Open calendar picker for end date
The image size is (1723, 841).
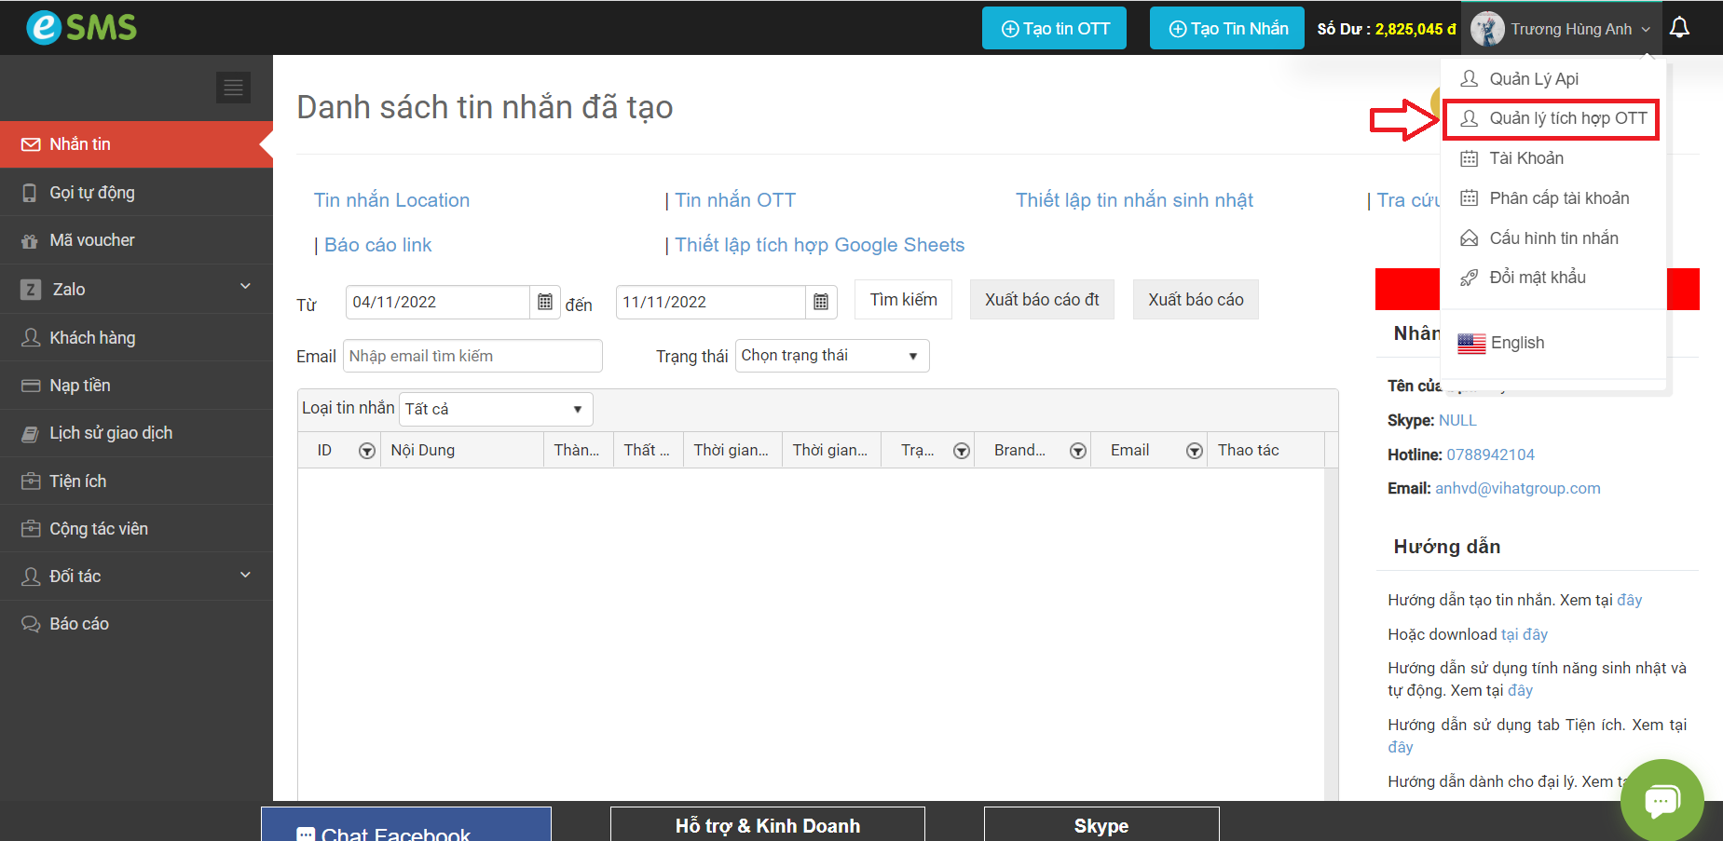821,302
